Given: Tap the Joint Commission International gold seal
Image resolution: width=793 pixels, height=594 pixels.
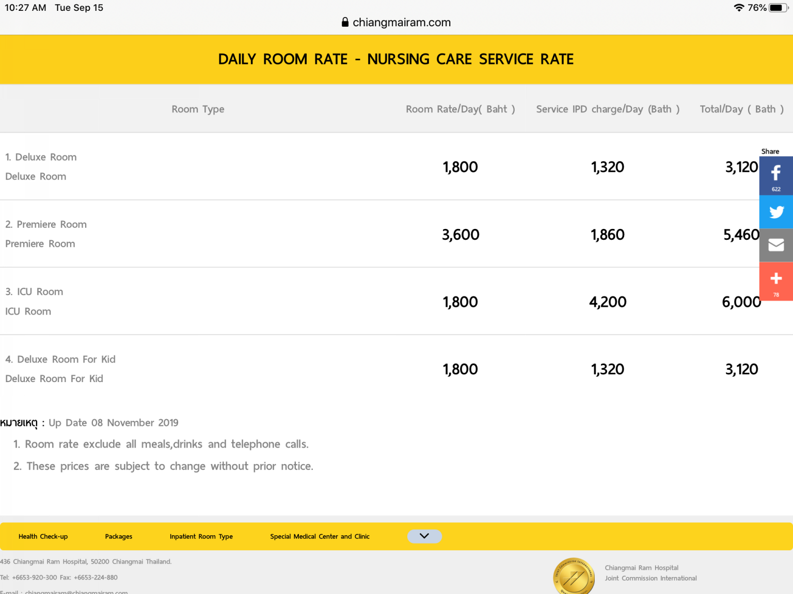Looking at the screenshot, I should point(574,576).
